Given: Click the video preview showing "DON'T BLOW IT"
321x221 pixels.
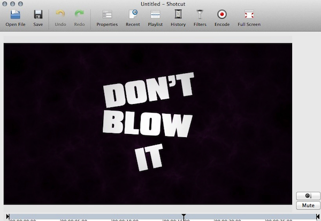Looking at the screenshot, I should tap(148, 123).
